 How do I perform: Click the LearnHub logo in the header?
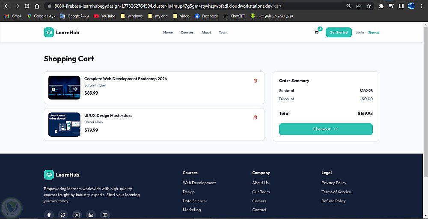point(61,33)
